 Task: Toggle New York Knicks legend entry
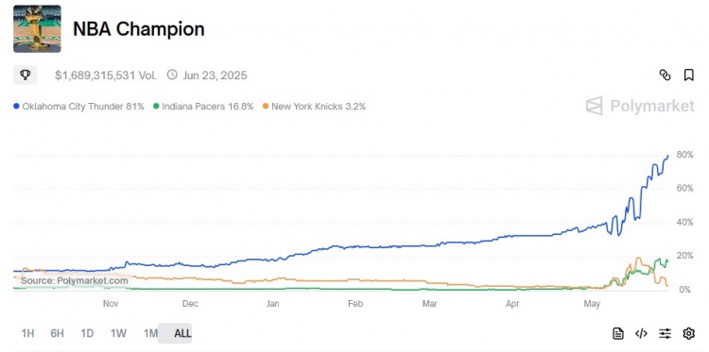pos(314,107)
